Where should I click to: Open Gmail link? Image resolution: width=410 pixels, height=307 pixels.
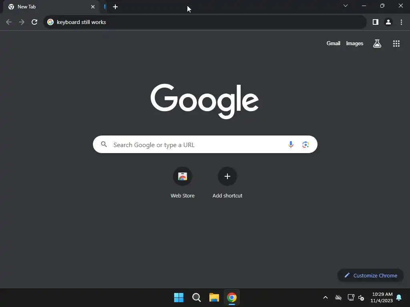334,44
